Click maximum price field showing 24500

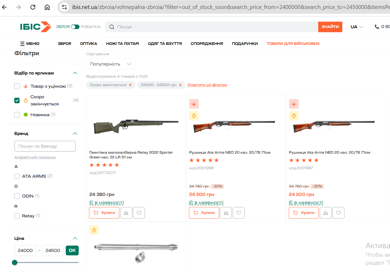[53, 250]
